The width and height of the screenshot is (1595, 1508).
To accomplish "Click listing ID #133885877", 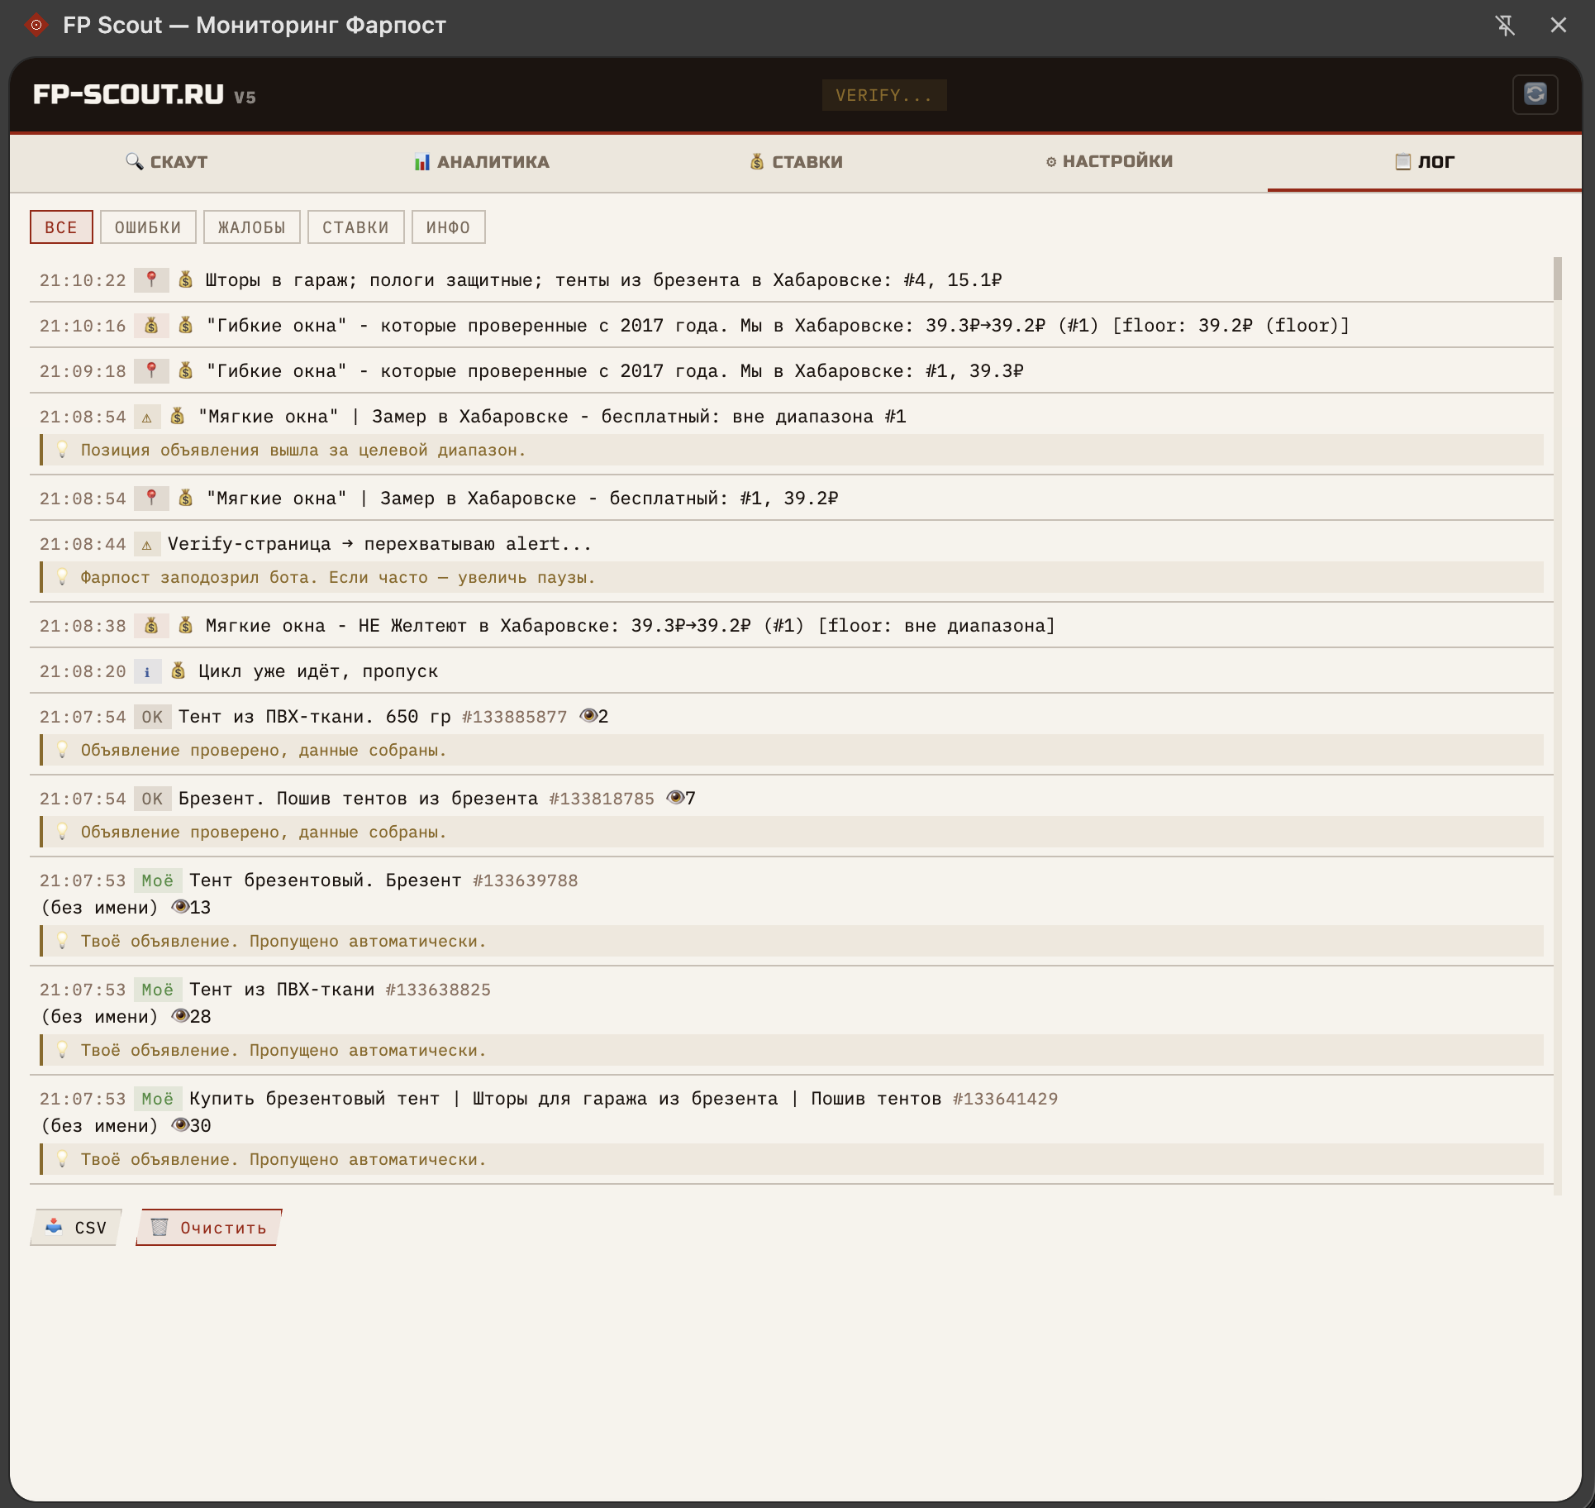I will (x=515, y=717).
